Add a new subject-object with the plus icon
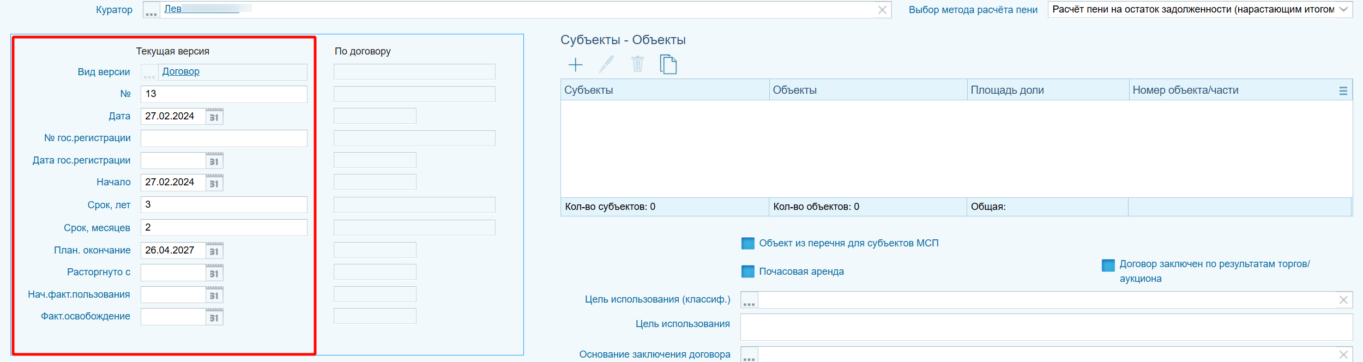Image resolution: width=1363 pixels, height=362 pixels. [575, 65]
